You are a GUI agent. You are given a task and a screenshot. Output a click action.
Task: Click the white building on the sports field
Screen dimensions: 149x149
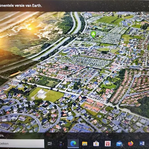41,92
